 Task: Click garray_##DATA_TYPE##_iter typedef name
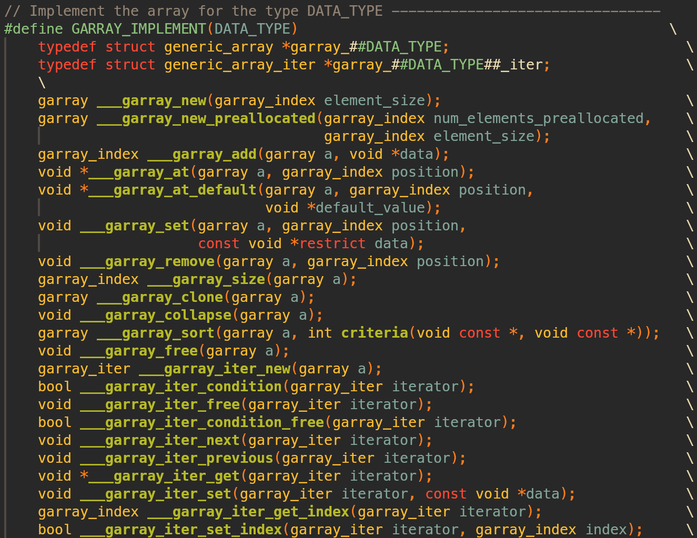click(x=438, y=65)
